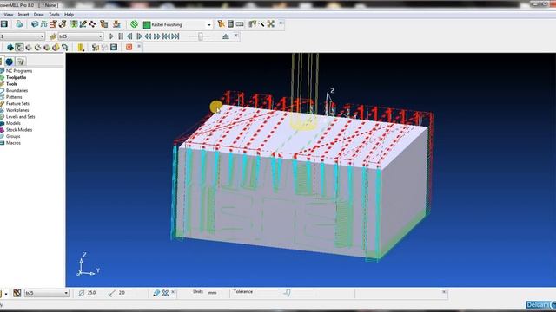Screen dimensions: 556x312
Task: Click the Feeds and Speeds icon
Action: [x=44, y=24]
